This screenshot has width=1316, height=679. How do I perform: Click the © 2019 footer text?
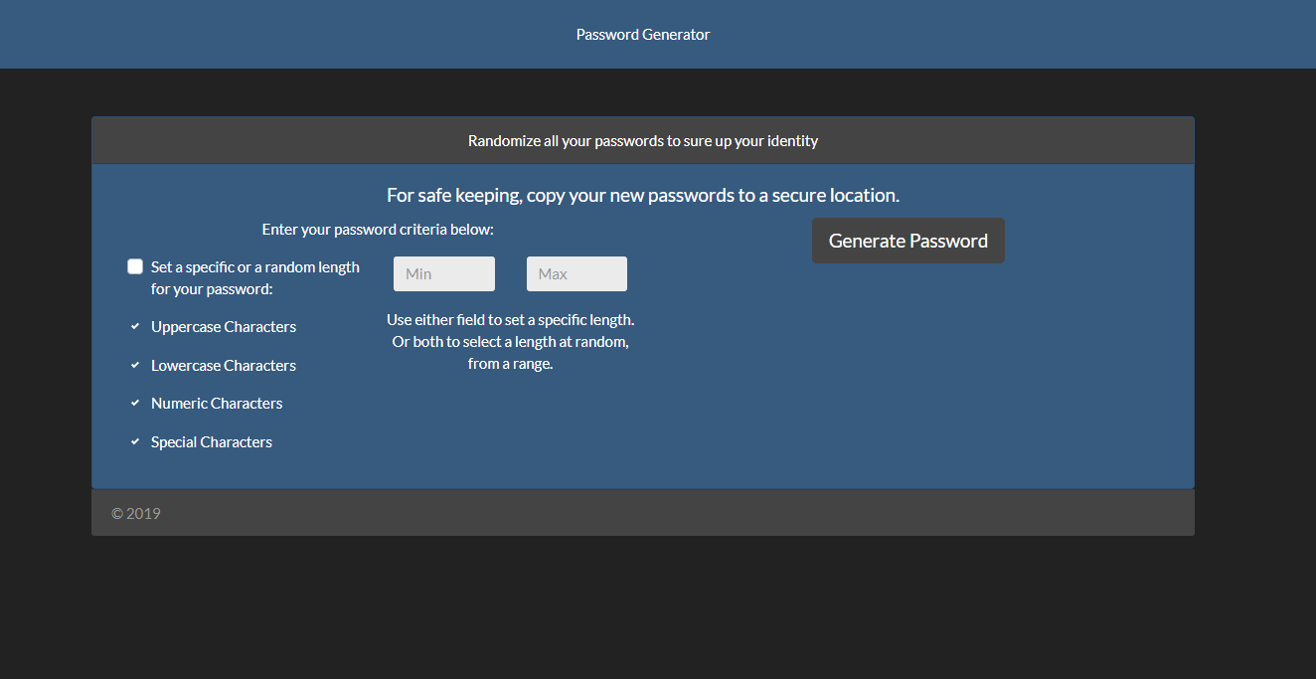point(135,513)
